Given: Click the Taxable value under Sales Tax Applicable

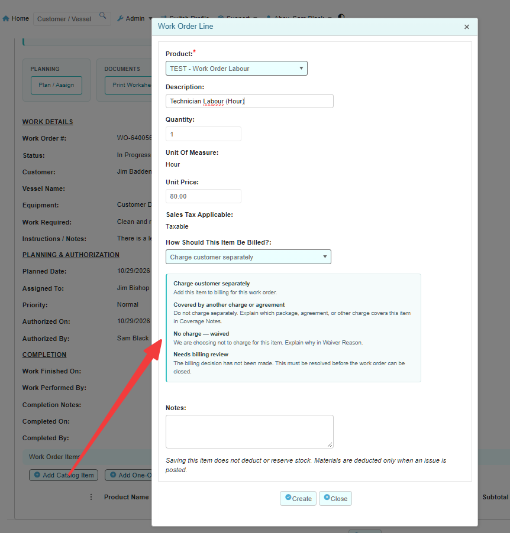Looking at the screenshot, I should point(177,226).
